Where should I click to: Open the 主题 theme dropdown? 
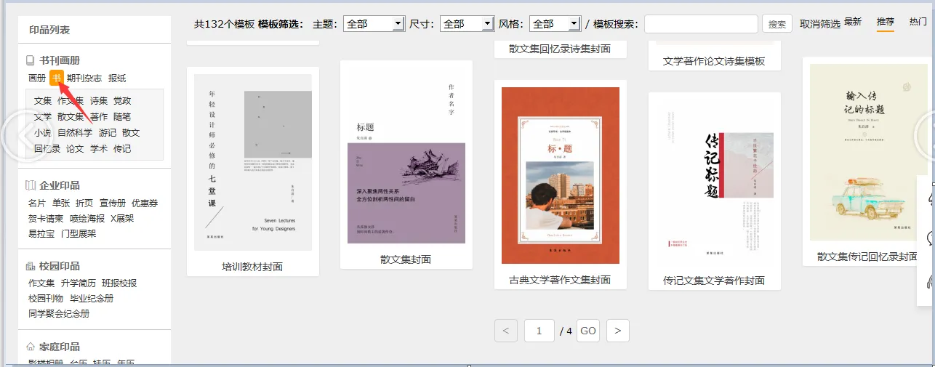point(374,24)
